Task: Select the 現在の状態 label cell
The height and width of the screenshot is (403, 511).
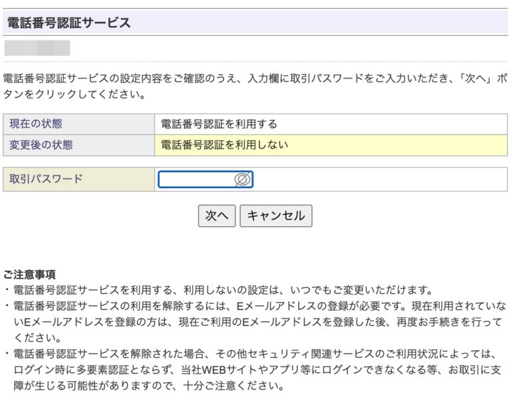Action: point(79,124)
